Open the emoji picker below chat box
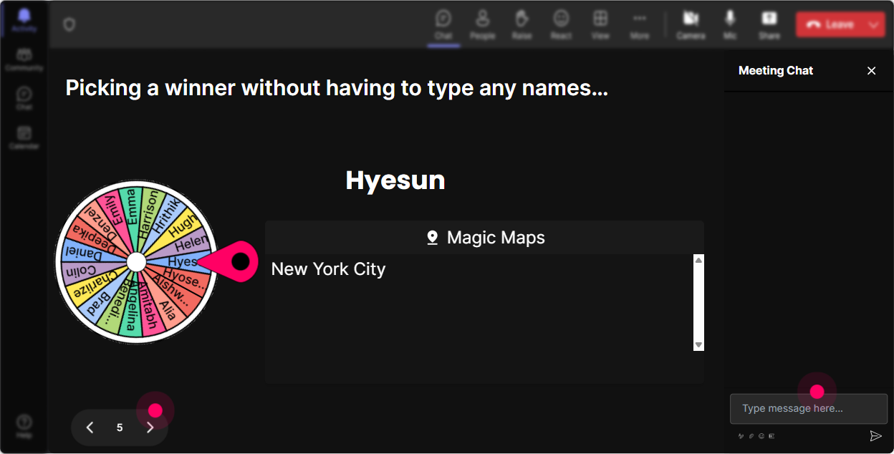The width and height of the screenshot is (894, 454). (x=761, y=435)
